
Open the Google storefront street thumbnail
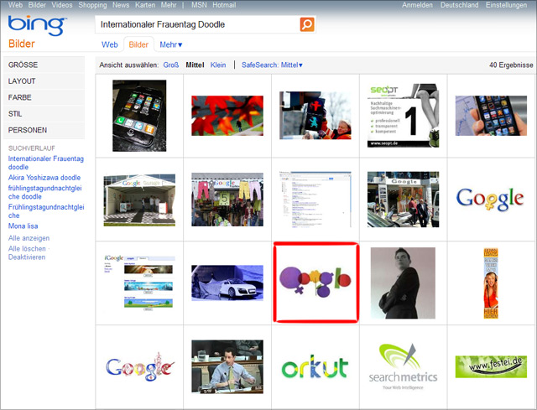point(403,200)
